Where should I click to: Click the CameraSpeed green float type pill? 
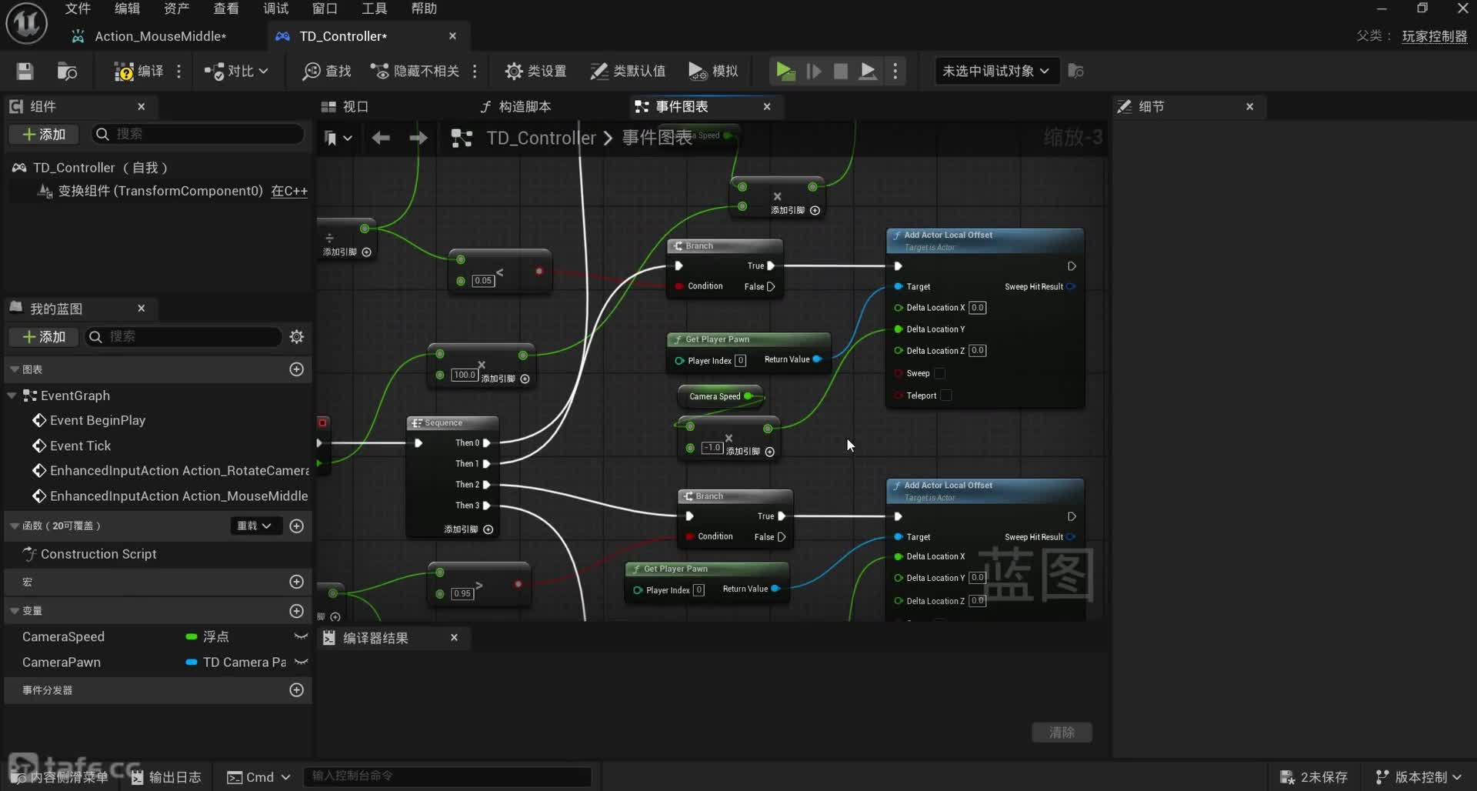[192, 637]
